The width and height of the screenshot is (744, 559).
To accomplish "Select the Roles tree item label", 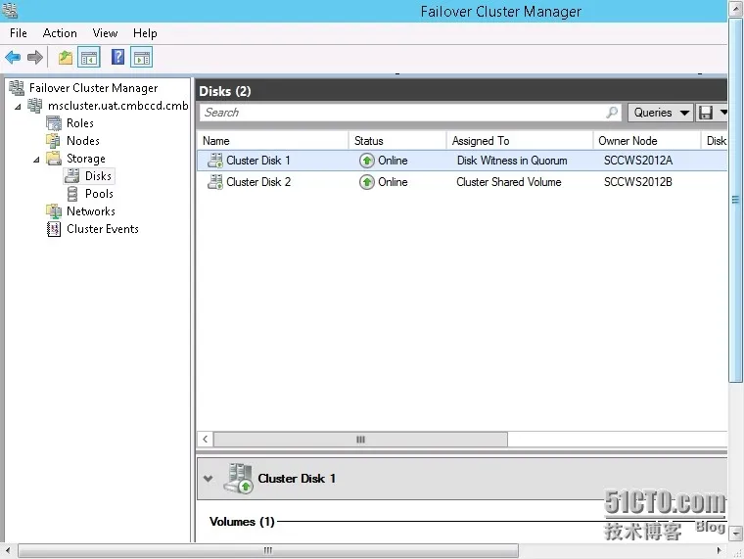I will point(80,123).
